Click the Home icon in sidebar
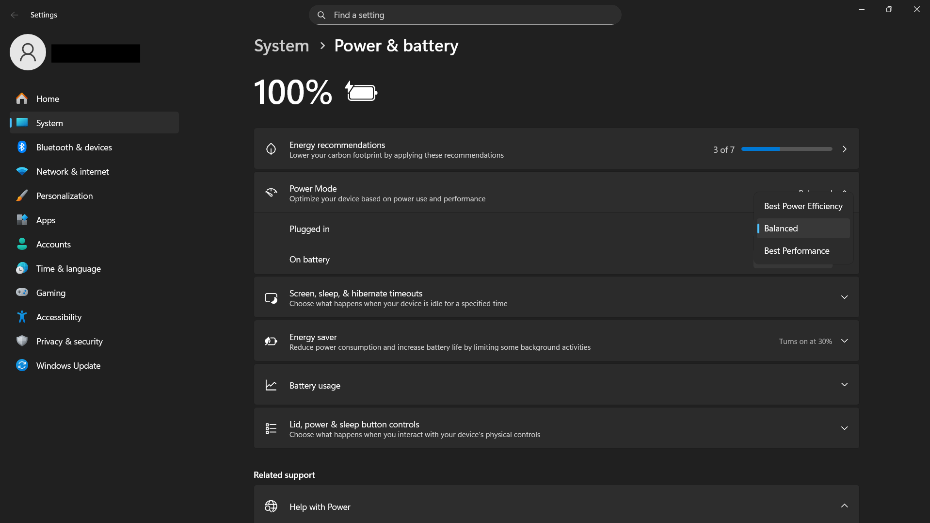This screenshot has width=930, height=523. coord(22,98)
